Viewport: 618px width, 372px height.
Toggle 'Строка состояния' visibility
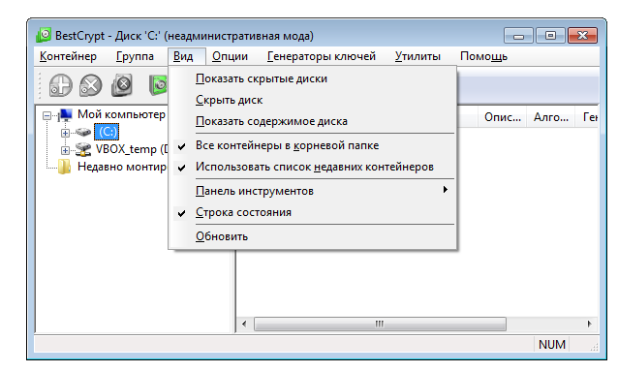coord(313,212)
